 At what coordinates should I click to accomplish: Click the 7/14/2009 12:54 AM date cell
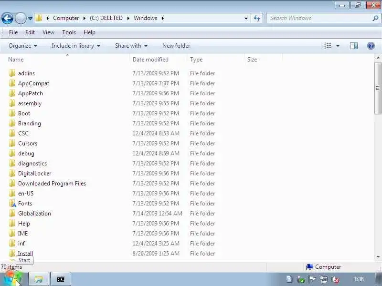(157, 213)
